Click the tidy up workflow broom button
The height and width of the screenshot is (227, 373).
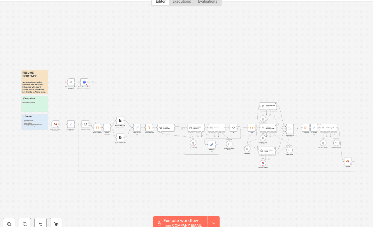[56, 224]
